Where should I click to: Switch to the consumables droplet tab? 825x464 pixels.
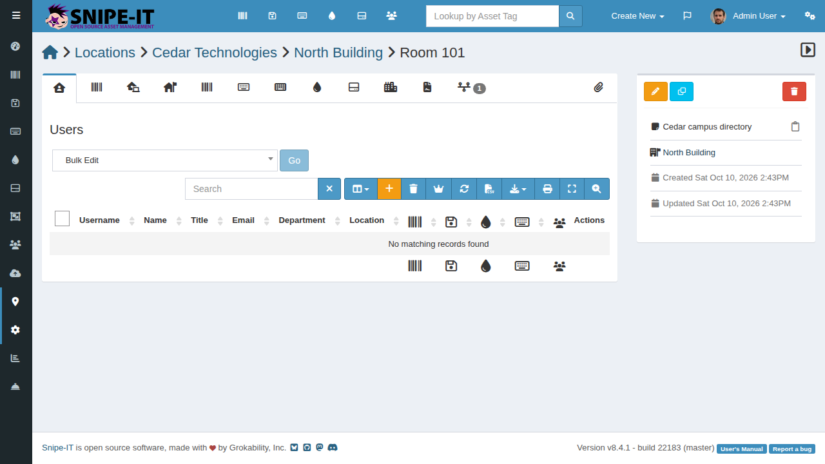point(317,88)
